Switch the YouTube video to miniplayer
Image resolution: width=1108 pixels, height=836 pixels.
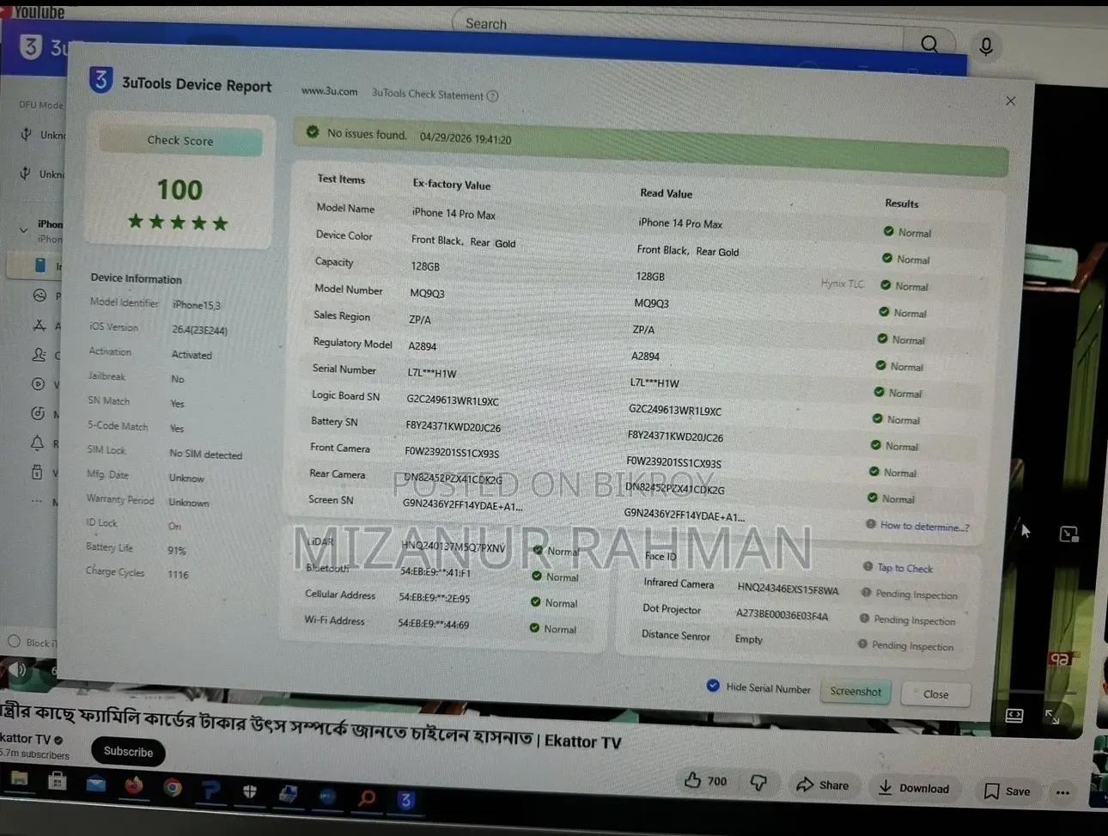(1068, 534)
